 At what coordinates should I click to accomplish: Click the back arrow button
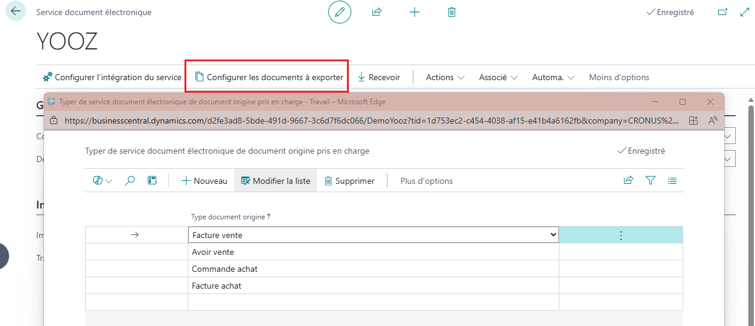point(16,11)
